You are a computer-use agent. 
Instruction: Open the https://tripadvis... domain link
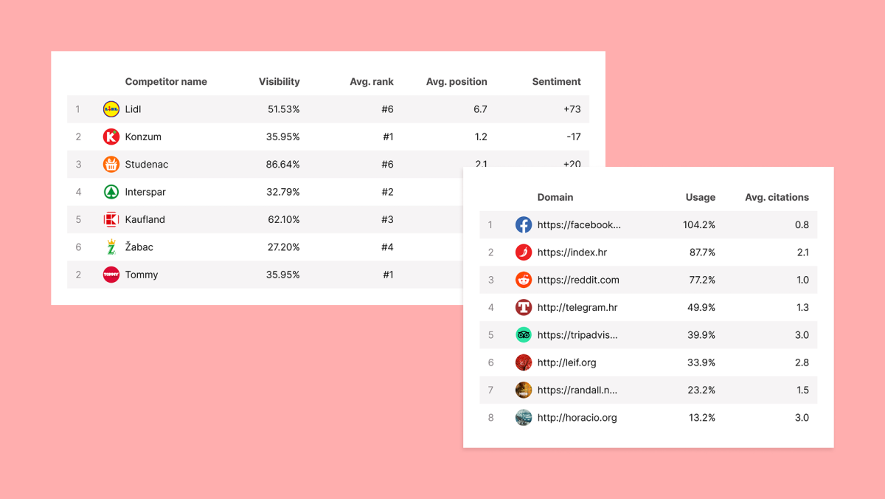click(577, 335)
